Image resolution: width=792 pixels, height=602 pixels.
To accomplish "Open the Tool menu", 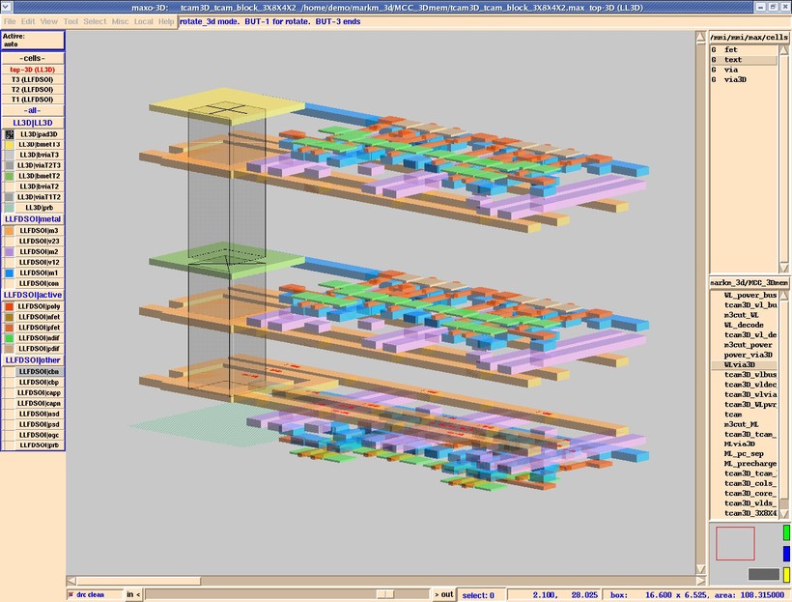I will point(71,21).
